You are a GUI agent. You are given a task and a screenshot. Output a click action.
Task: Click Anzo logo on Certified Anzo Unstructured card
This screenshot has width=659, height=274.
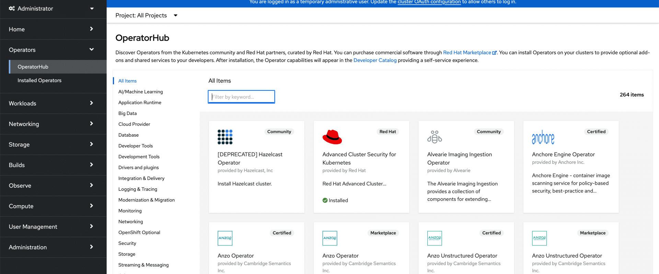(435, 238)
